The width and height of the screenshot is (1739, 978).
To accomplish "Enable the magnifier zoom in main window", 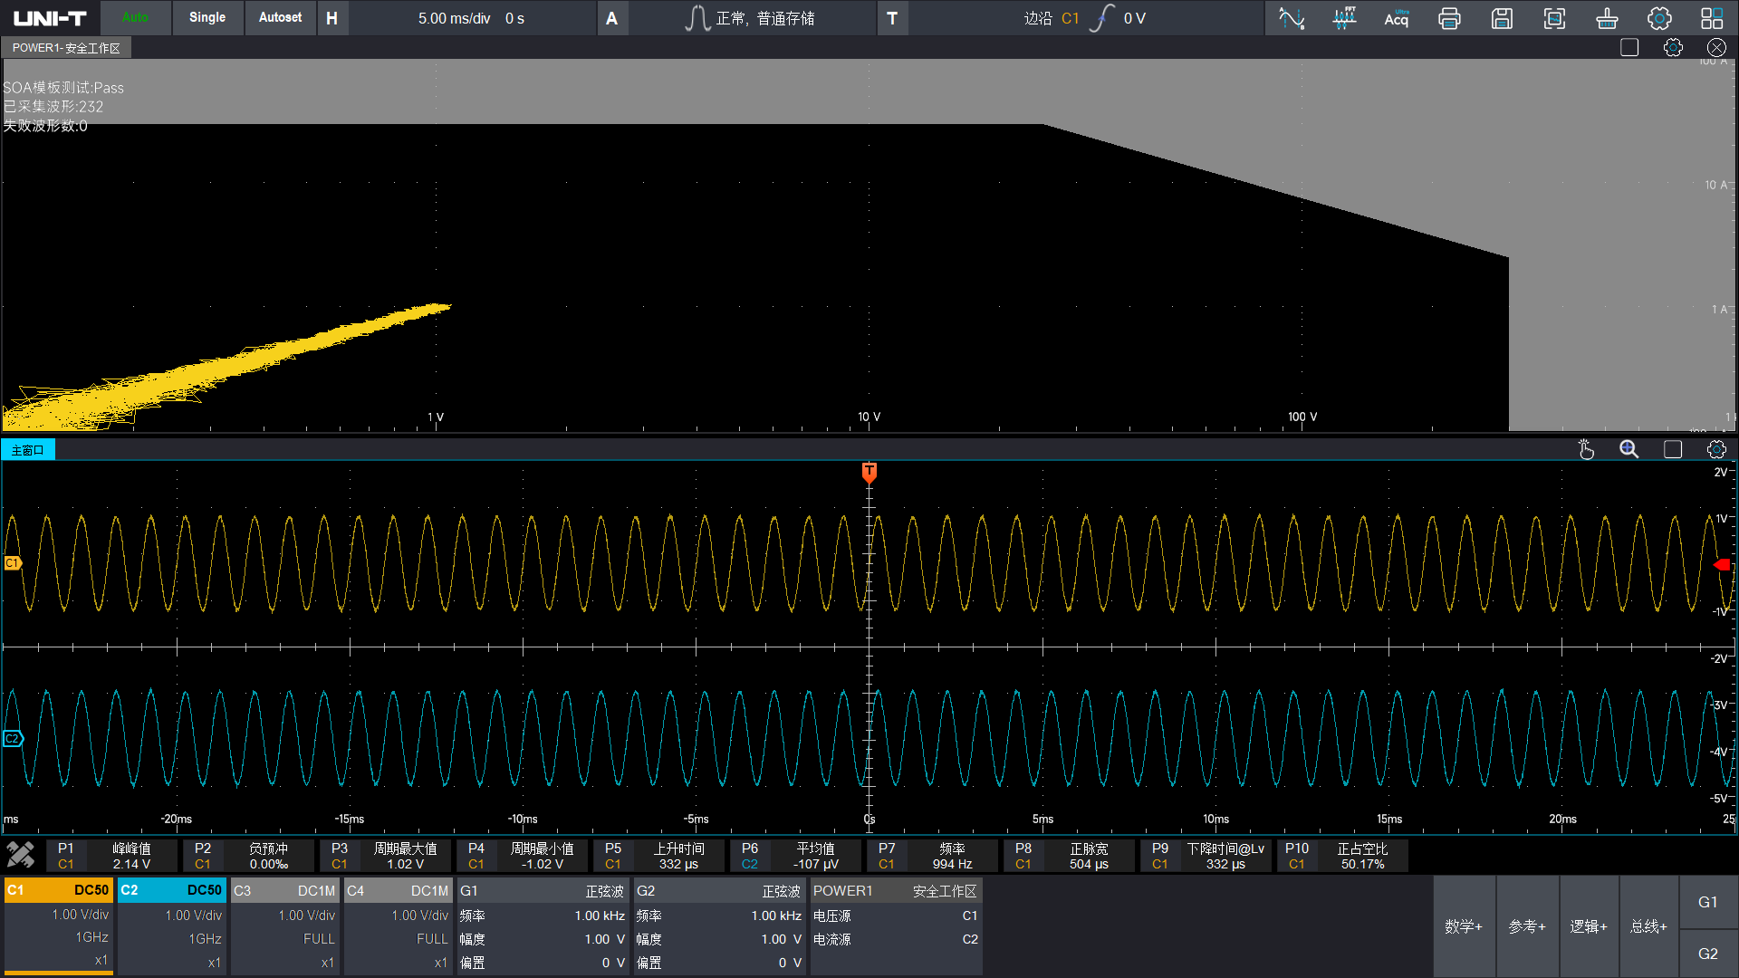I will pos(1629,450).
